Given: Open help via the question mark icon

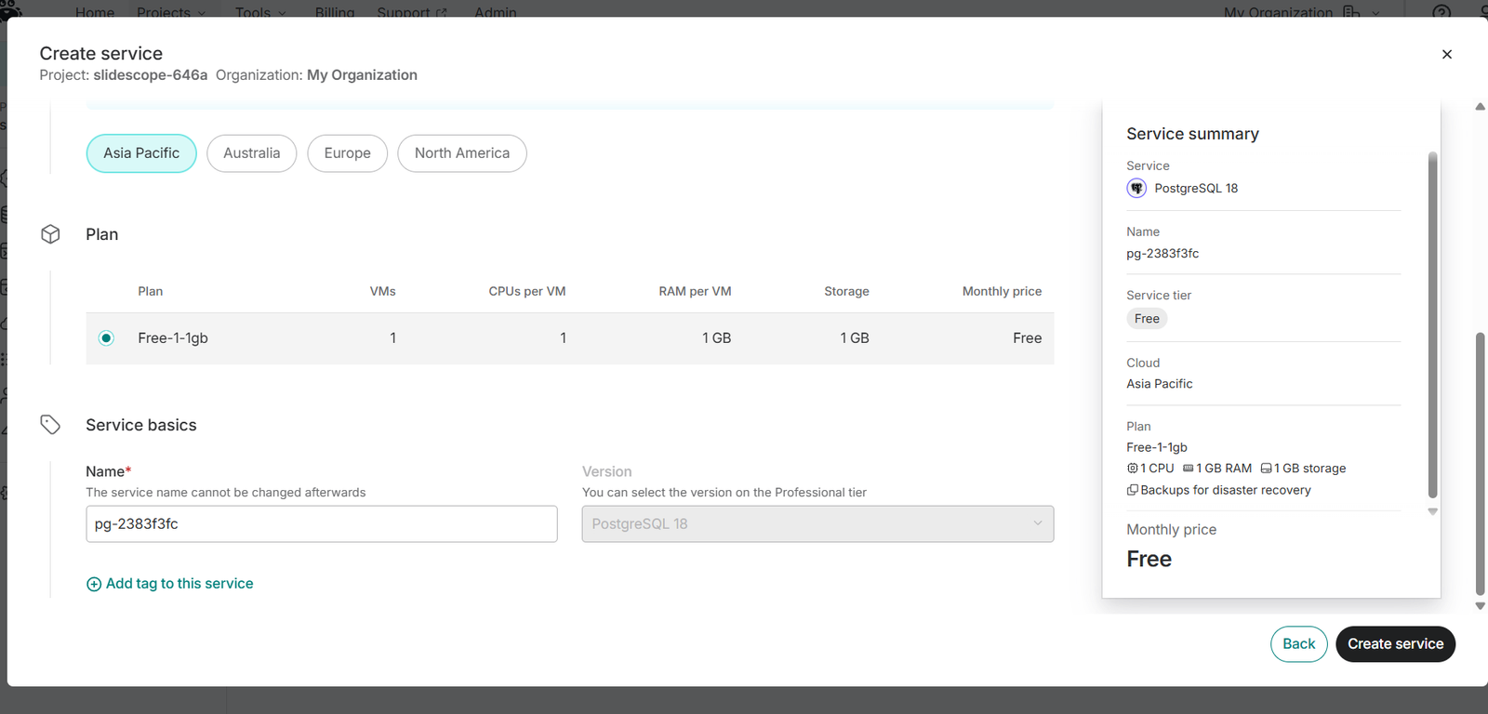Looking at the screenshot, I should pyautogui.click(x=1441, y=12).
